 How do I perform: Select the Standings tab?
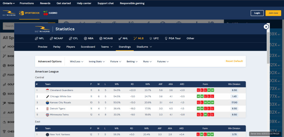pos(125,47)
